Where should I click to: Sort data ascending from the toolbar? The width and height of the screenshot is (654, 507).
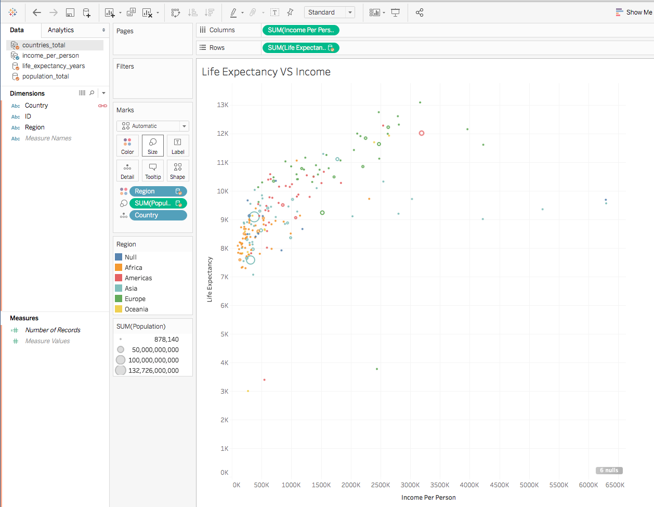coord(193,12)
